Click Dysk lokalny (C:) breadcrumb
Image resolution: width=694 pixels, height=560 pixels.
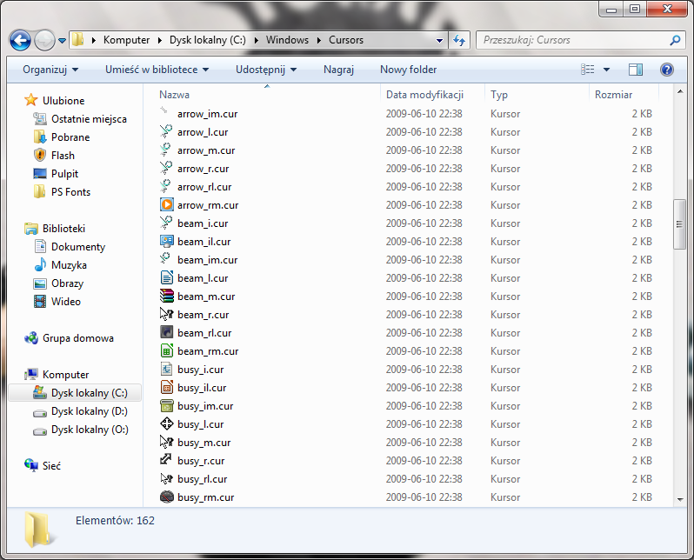tap(208, 40)
